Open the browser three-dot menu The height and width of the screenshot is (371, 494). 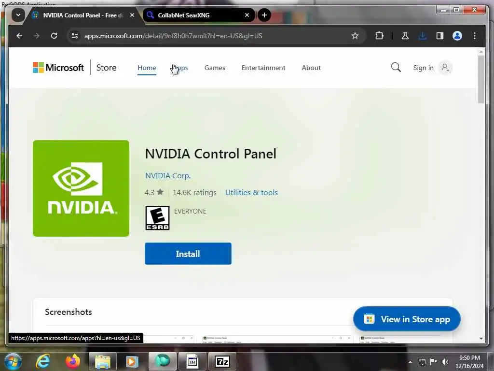click(475, 36)
